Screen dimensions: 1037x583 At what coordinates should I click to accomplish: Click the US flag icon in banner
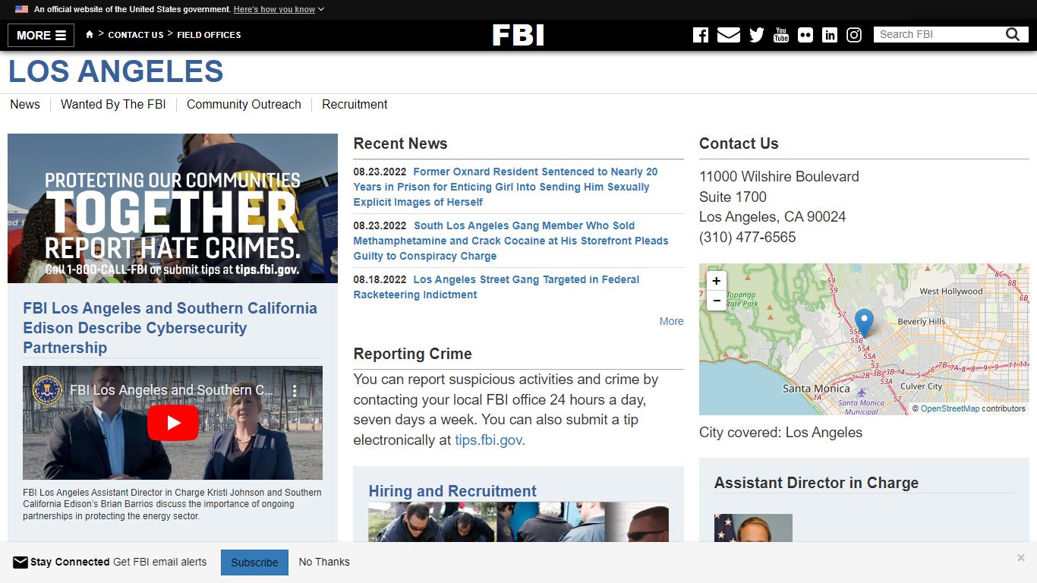(22, 9)
